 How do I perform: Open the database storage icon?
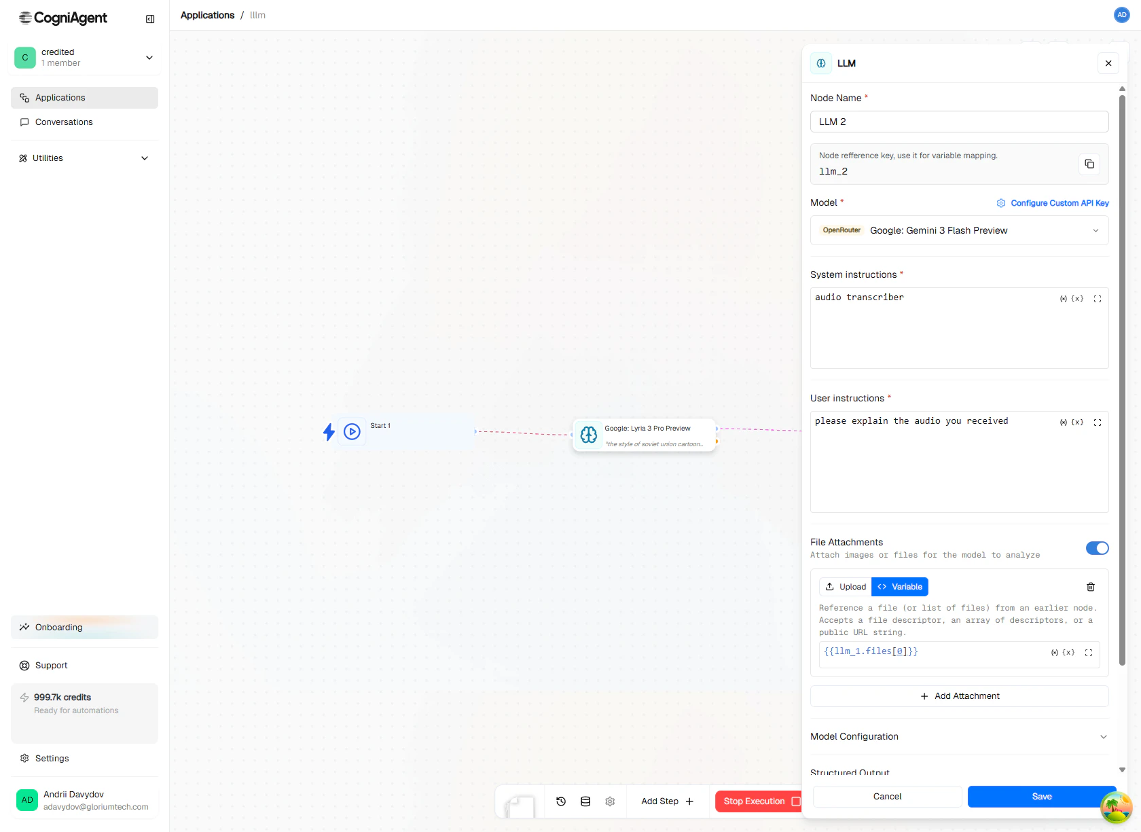[x=585, y=801]
